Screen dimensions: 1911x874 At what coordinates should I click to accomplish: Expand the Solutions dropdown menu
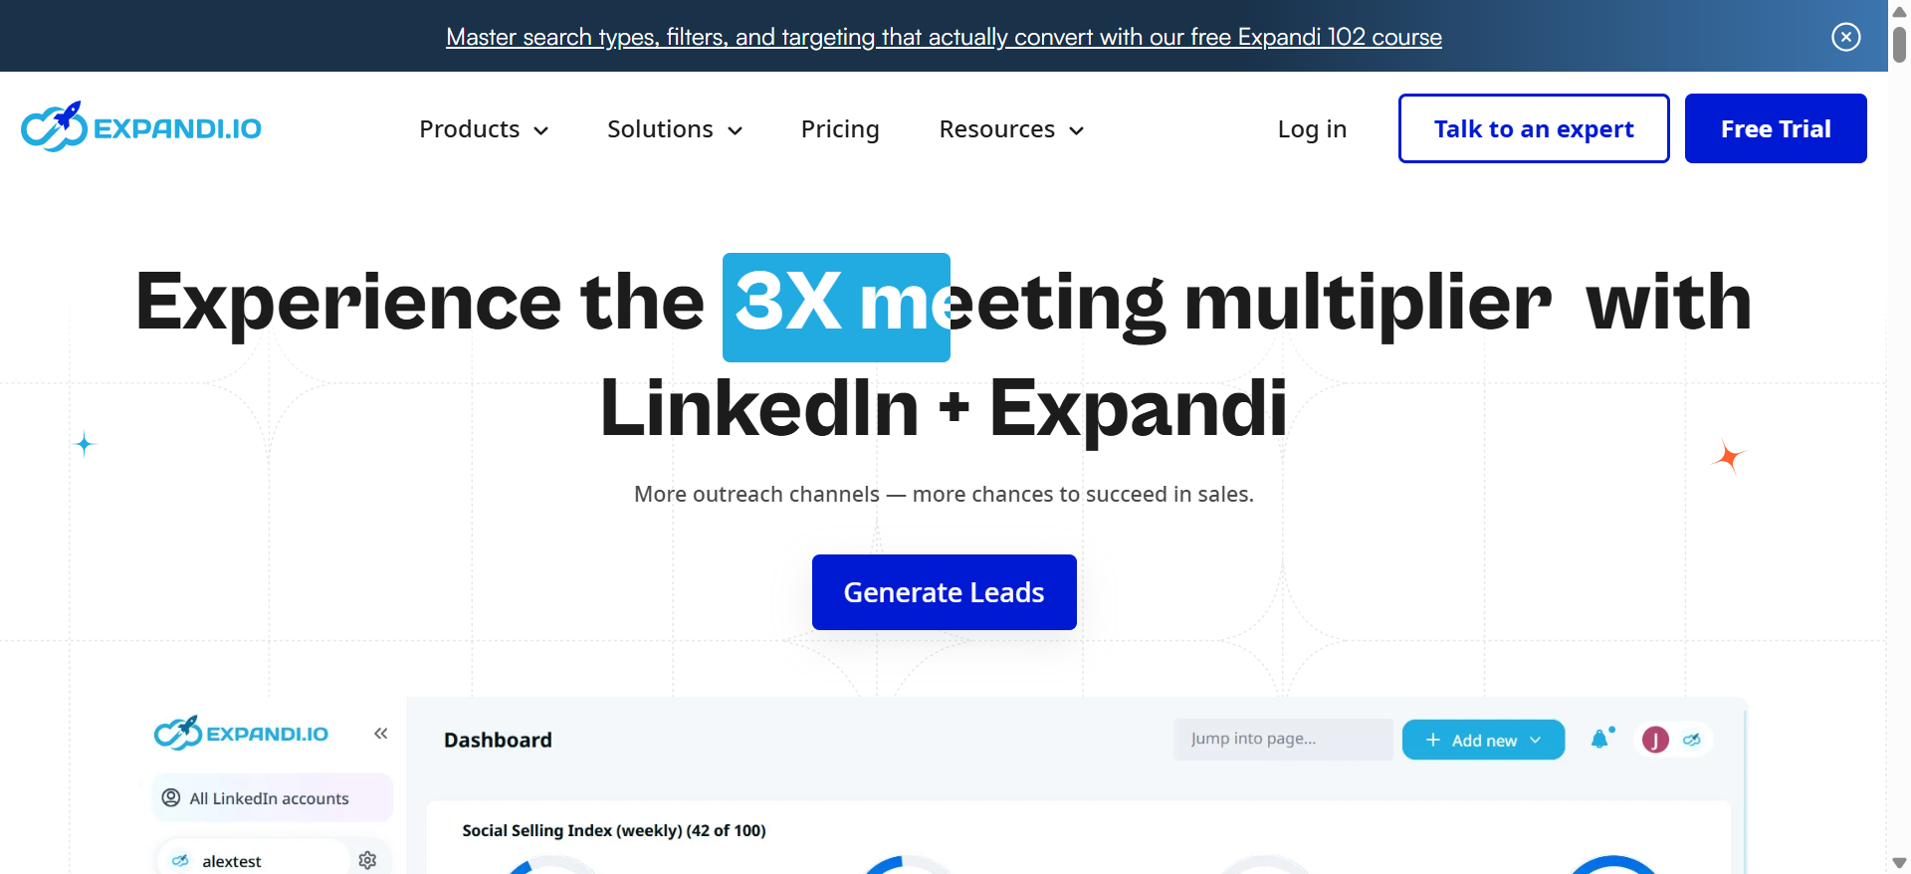tap(675, 129)
